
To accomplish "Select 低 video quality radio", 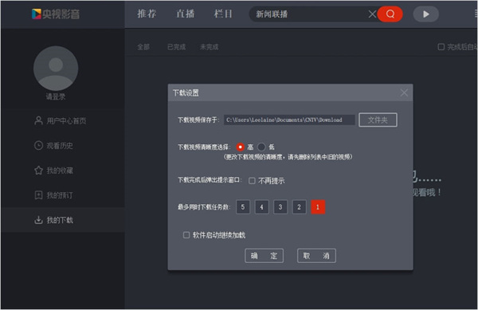I will click(x=261, y=147).
